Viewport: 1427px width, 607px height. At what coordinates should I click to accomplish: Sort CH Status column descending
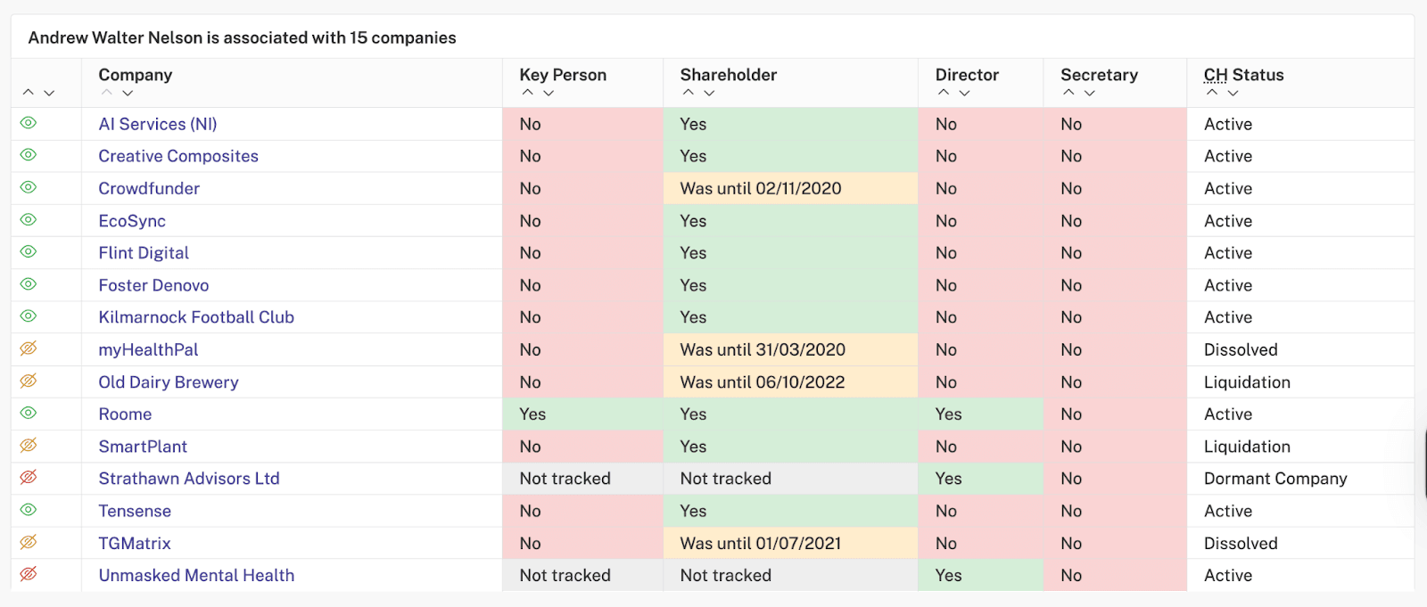click(1233, 93)
